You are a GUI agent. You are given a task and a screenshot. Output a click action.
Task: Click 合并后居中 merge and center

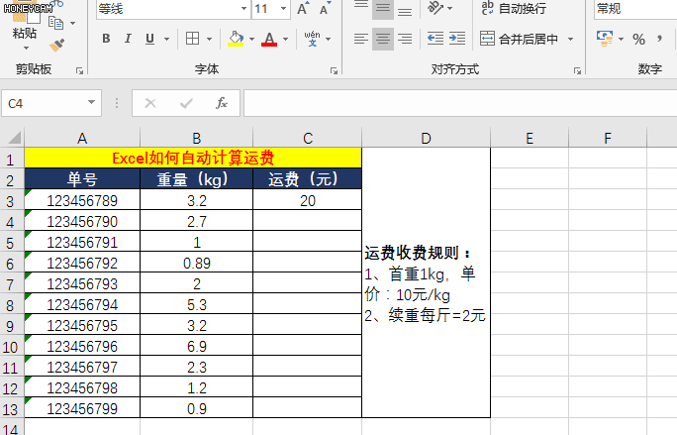pyautogui.click(x=519, y=39)
